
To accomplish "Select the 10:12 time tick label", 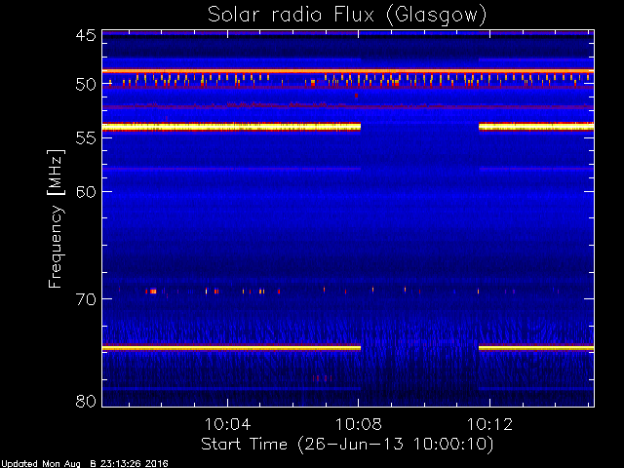I will click(x=489, y=424).
